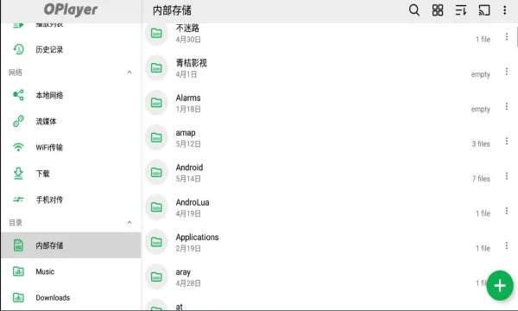Open the aray folder
The image size is (518, 311).
click(329, 277)
